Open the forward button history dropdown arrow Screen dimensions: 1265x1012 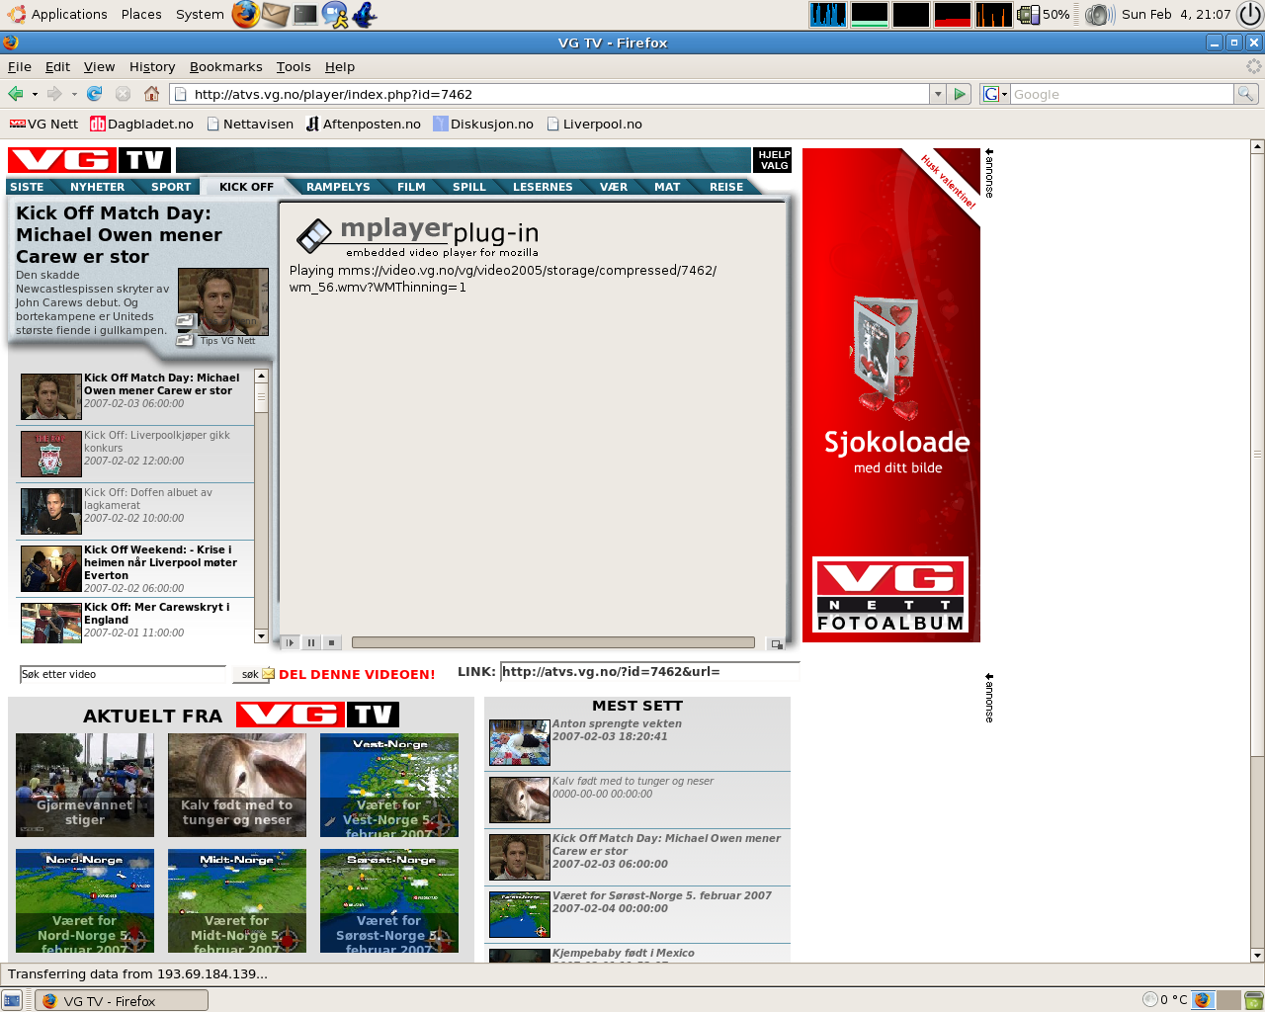tap(74, 94)
